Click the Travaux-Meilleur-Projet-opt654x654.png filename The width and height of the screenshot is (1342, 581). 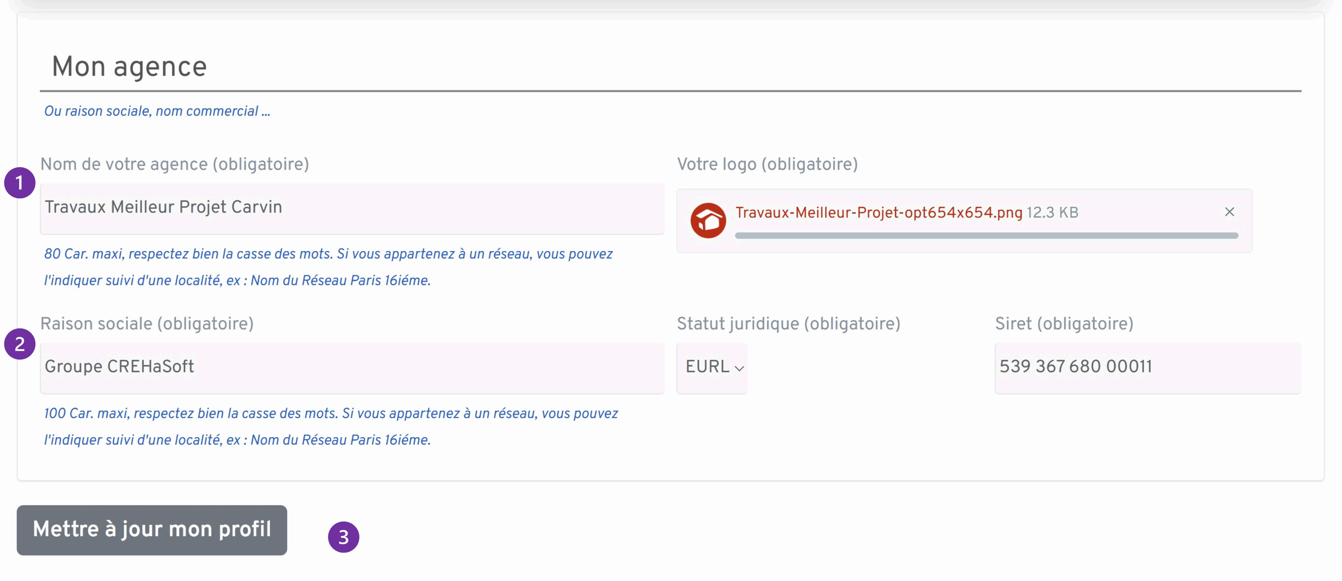[x=878, y=212]
